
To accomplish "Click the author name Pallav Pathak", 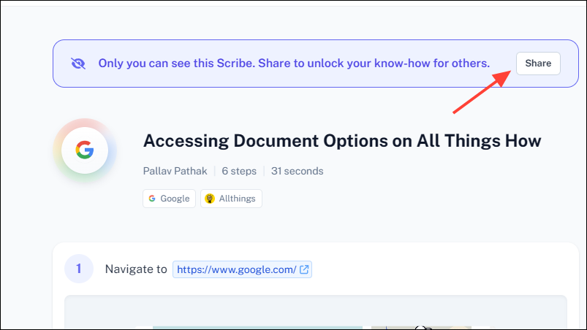I will (175, 171).
